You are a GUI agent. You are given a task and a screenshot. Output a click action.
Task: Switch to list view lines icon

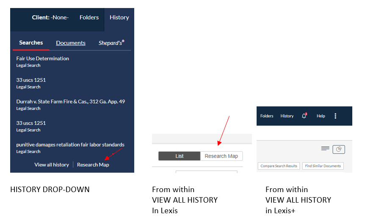coord(325,149)
